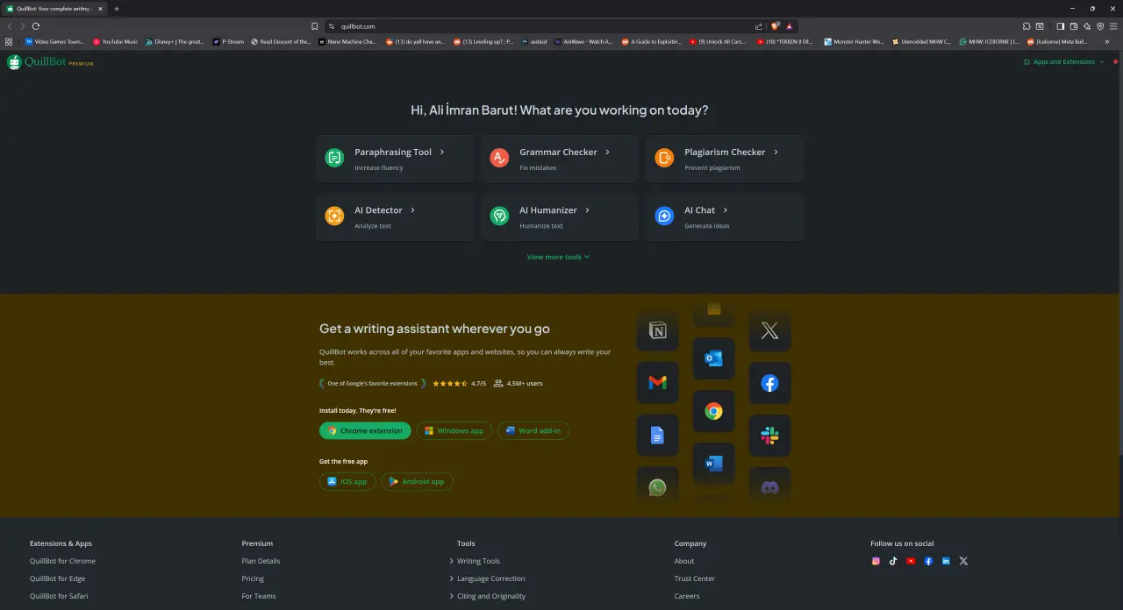The width and height of the screenshot is (1123, 610).
Task: Click the Word add-in button
Action: 533,430
